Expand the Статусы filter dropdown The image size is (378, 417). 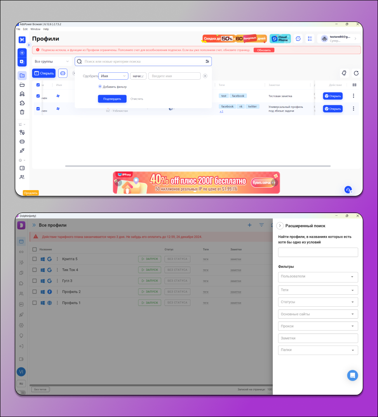(x=318, y=302)
